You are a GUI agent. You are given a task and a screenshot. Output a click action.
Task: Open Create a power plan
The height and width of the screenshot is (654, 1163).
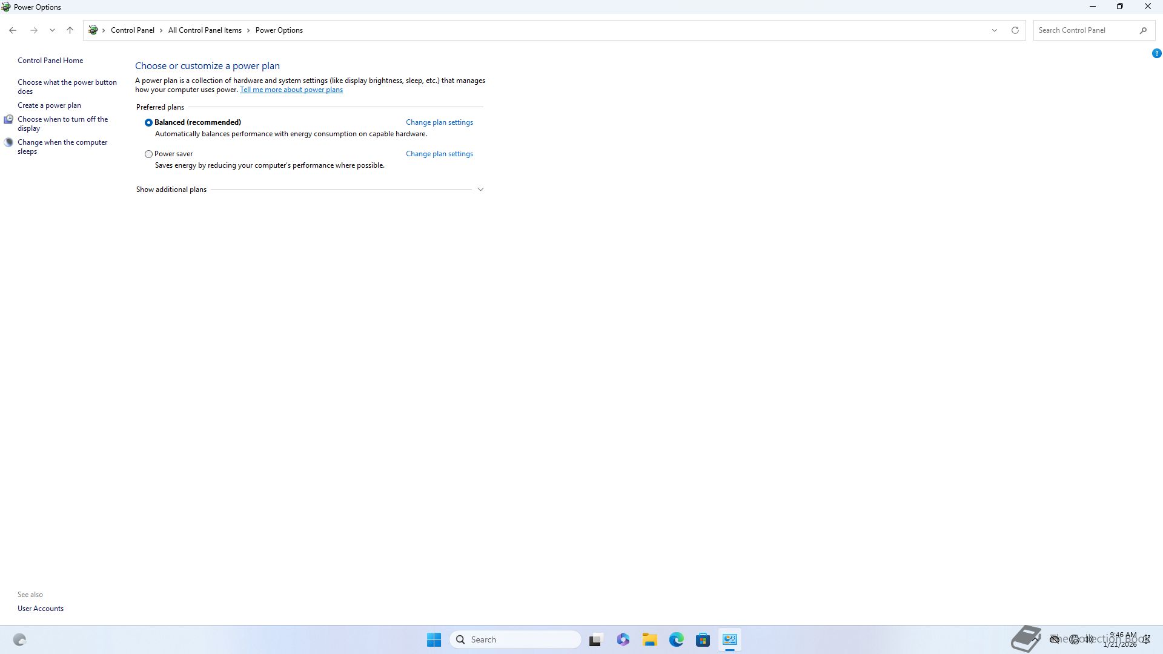tap(49, 105)
